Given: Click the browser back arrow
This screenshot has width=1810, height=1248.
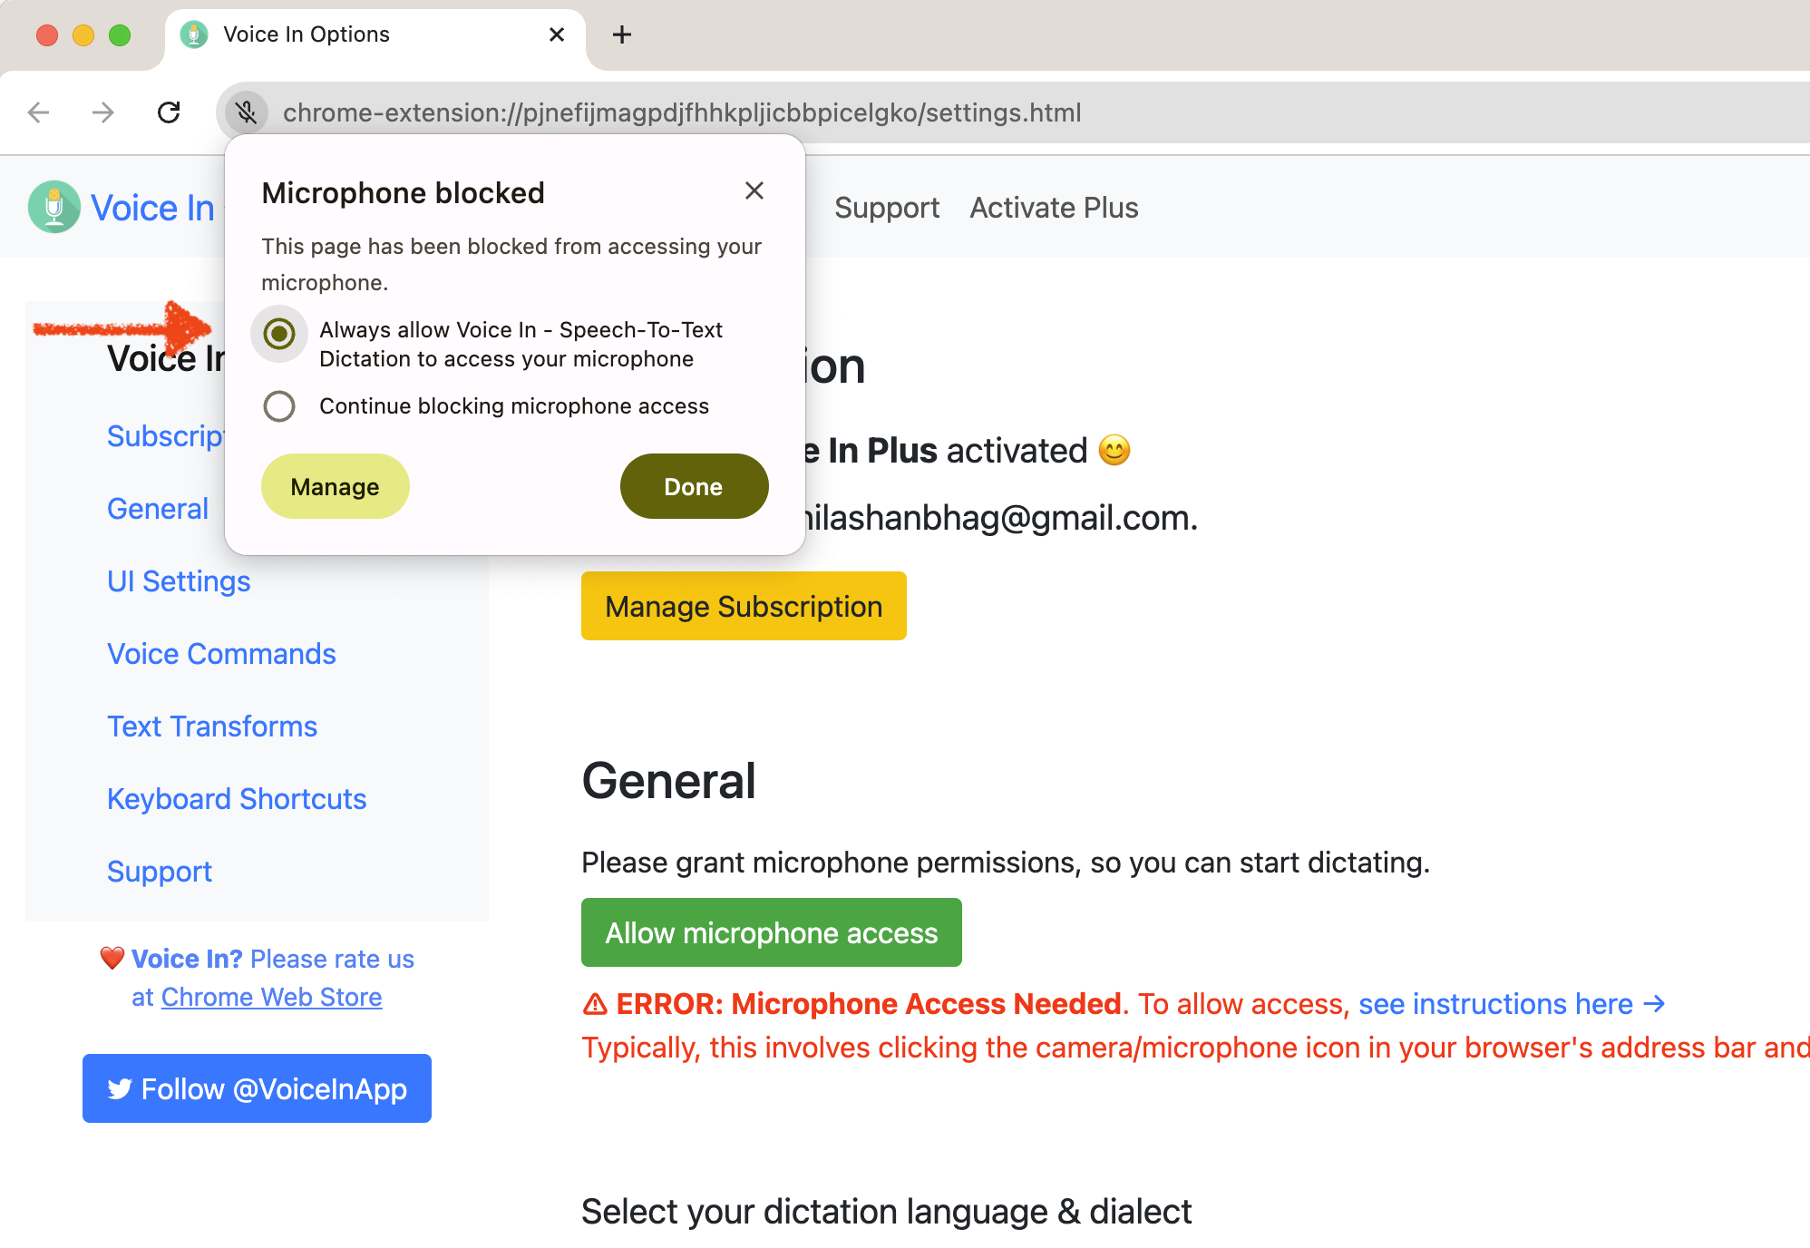Looking at the screenshot, I should [x=39, y=112].
